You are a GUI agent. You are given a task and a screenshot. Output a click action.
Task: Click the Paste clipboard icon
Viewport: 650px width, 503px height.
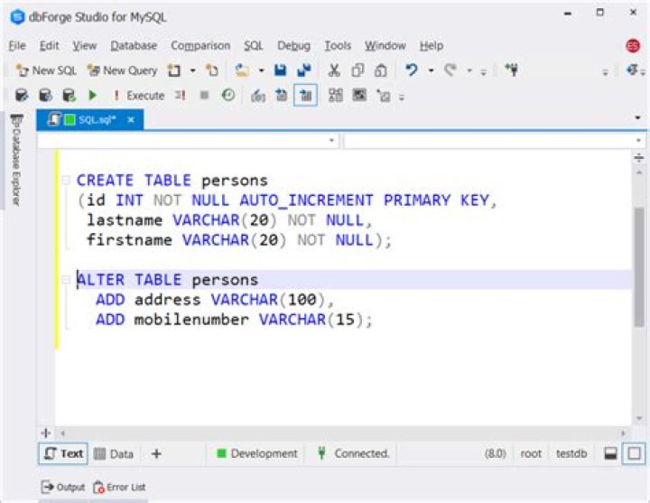click(x=382, y=70)
